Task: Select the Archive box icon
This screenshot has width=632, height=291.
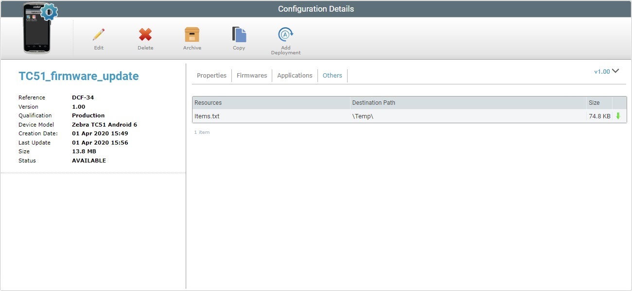Action: point(192,35)
